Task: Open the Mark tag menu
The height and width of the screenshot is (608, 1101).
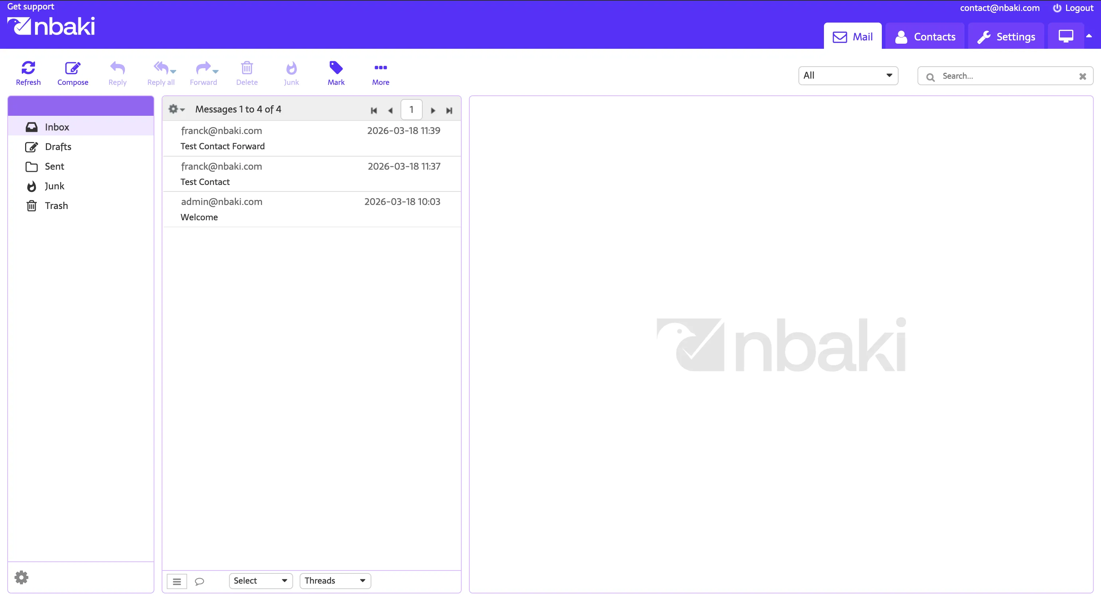Action: 336,73
